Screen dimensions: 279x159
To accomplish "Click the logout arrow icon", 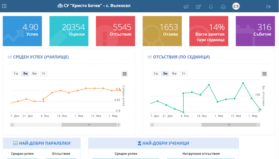I will pyautogui.click(x=268, y=7).
